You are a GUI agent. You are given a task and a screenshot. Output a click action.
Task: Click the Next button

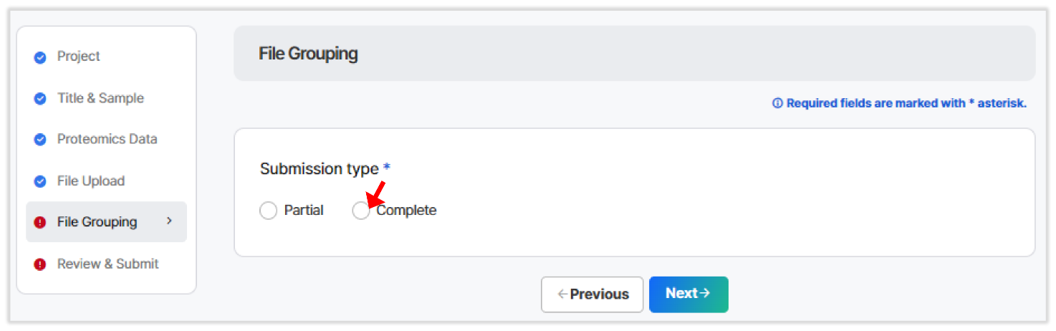[x=688, y=294]
